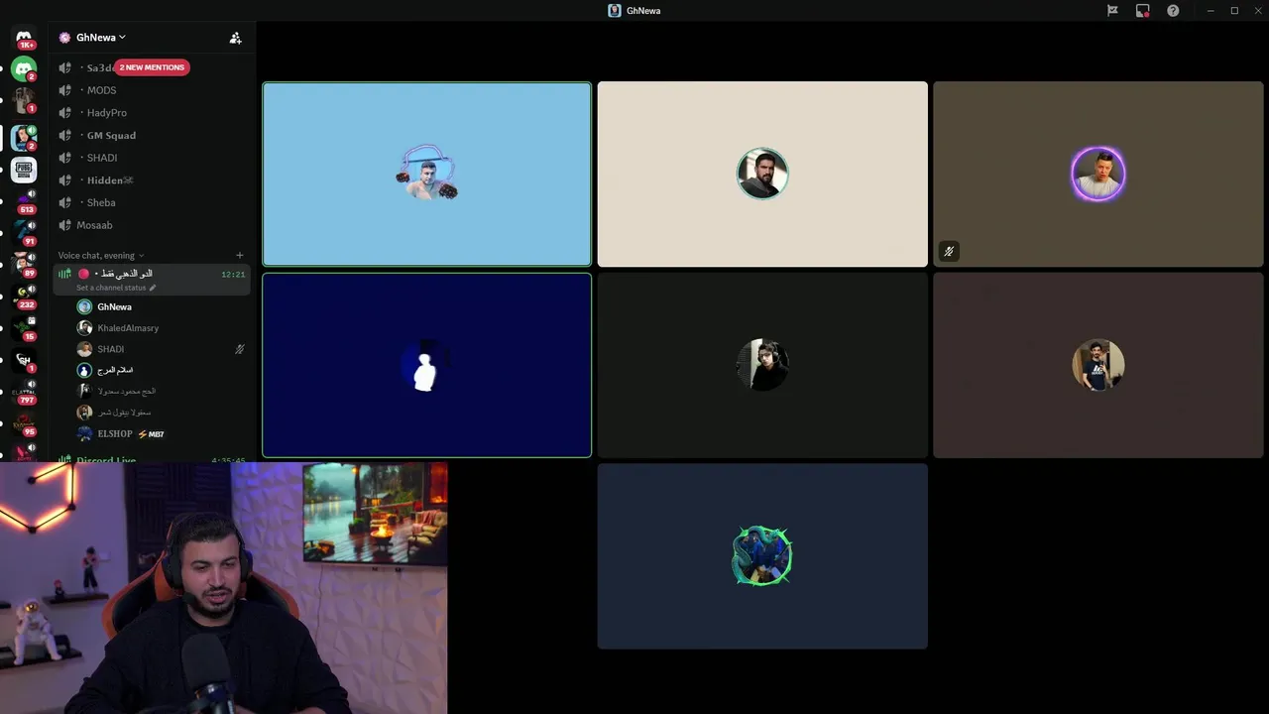This screenshot has height=714, width=1269.
Task: Click the plus icon next to Voice chat, evening
Action: pos(239,255)
